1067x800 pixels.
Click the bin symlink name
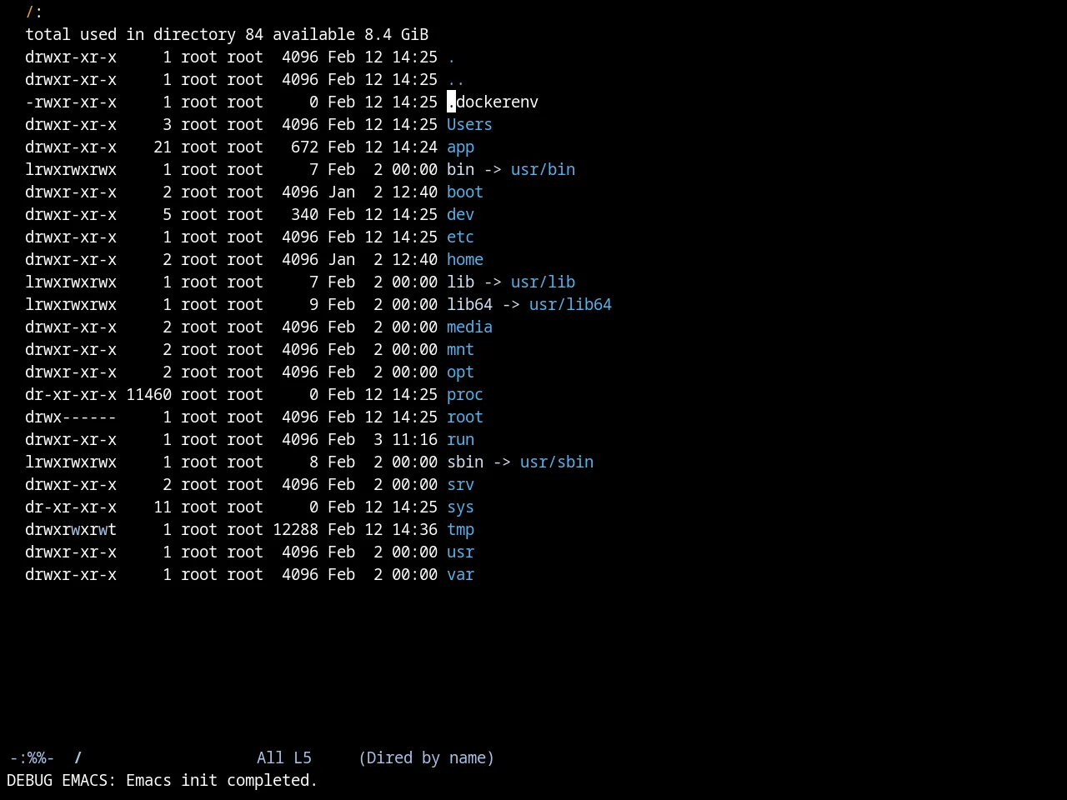460,169
